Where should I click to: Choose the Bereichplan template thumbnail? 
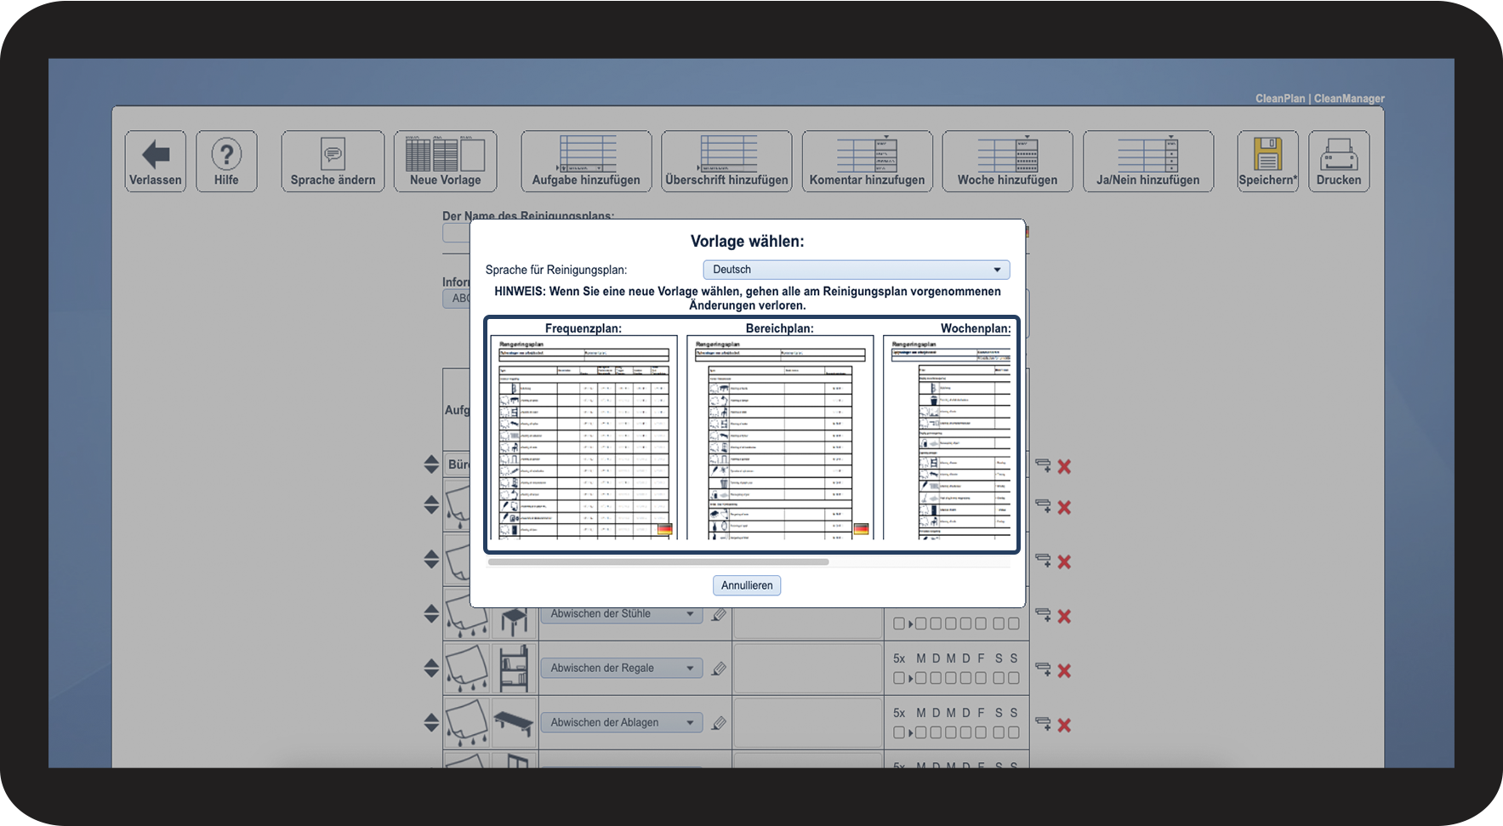(x=779, y=437)
